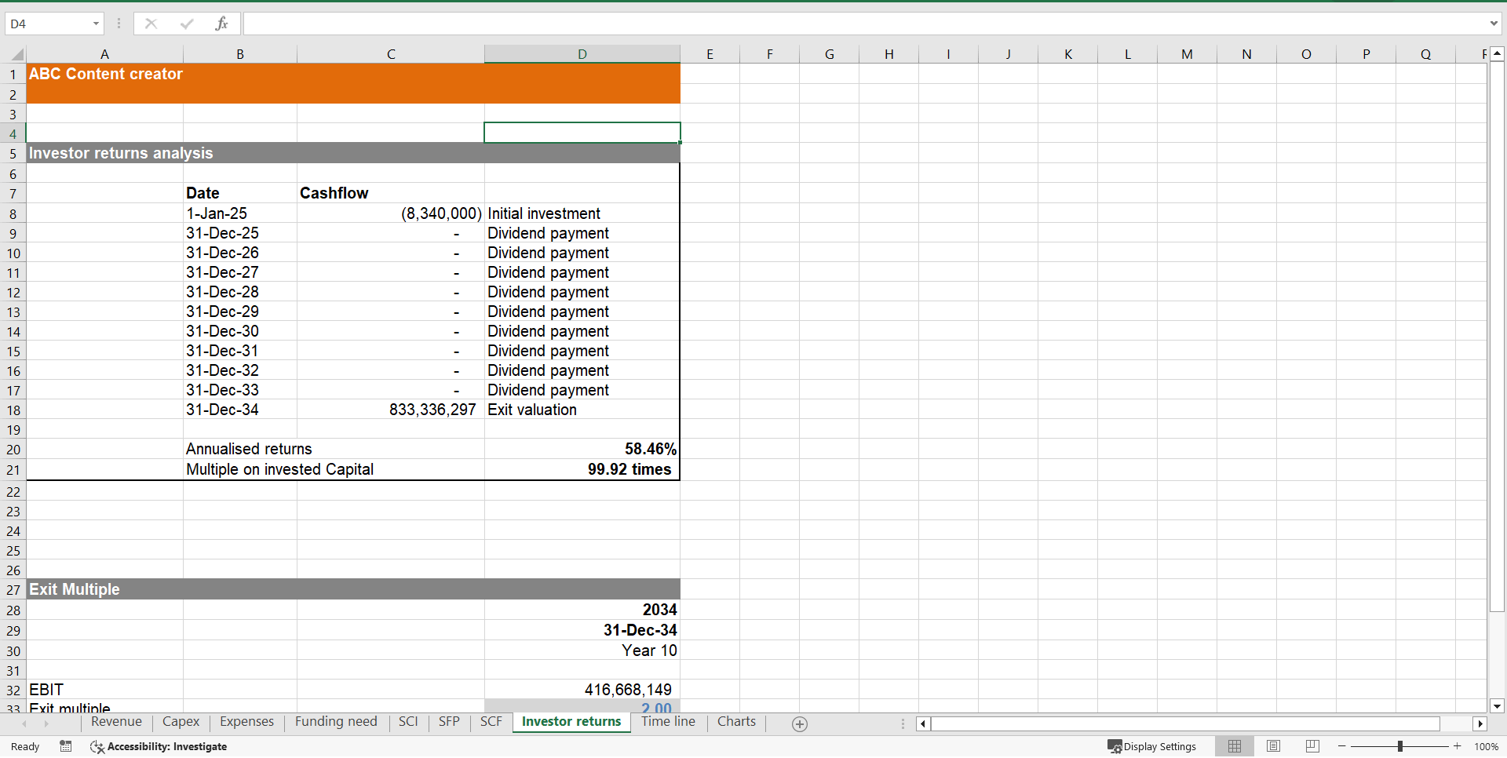Image resolution: width=1507 pixels, height=758 pixels.
Task: Click the zoom slider handle
Action: [1399, 746]
